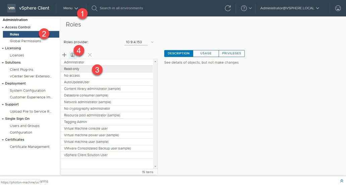The width and height of the screenshot is (346, 185).
Task: Click the VMware vm logo
Action: tap(11, 8)
